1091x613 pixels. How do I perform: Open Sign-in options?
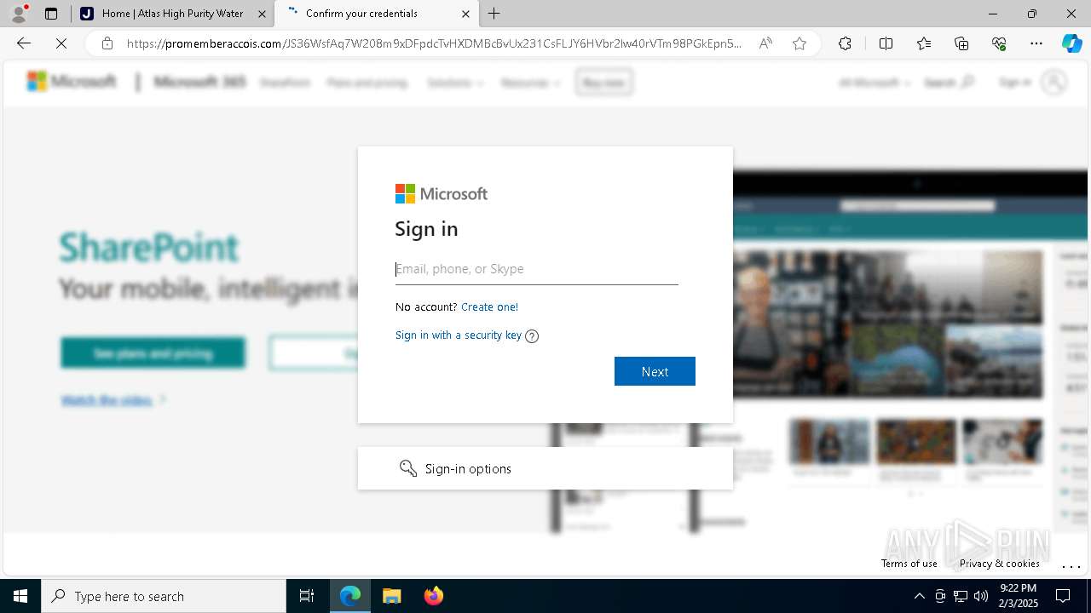coord(545,468)
